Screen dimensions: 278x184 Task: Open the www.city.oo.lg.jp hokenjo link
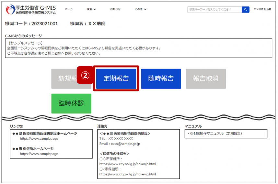pyautogui.click(x=127, y=164)
